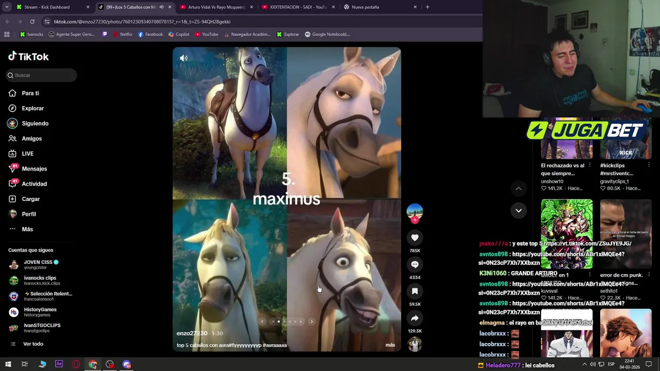
Task: Open Opera from the taskbar
Action: (x=76, y=364)
